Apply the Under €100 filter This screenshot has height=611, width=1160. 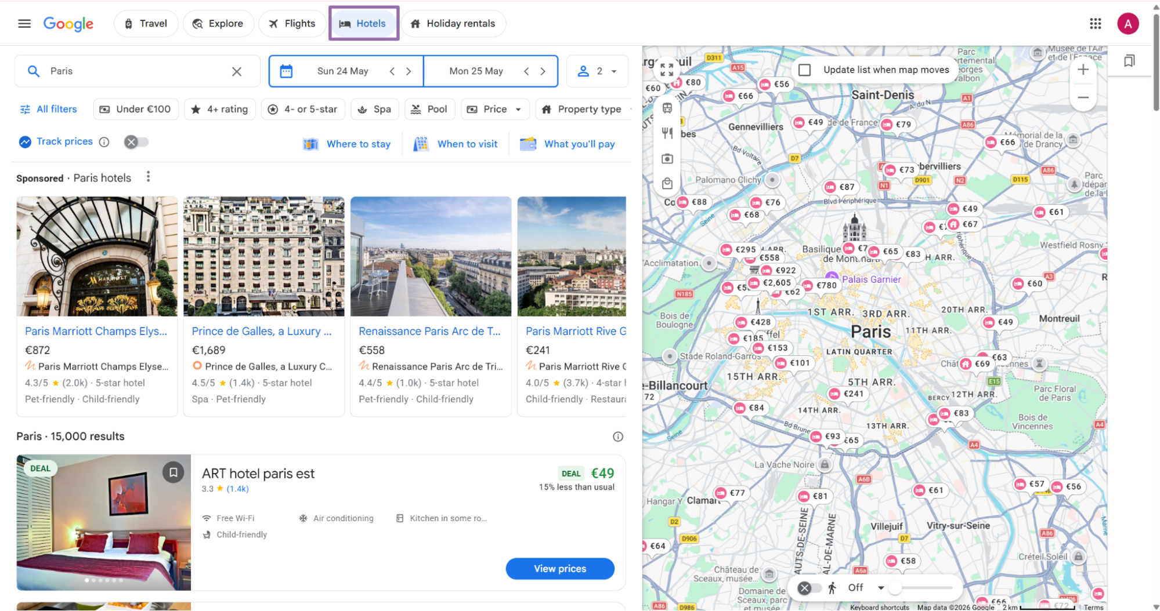[135, 109]
